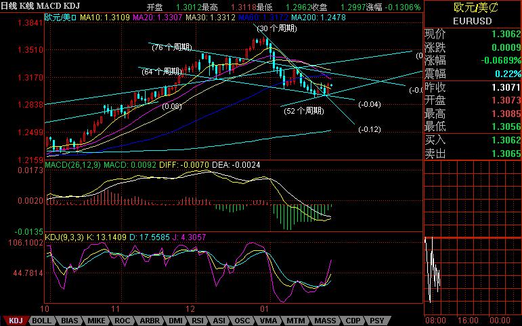Click the (30 个周期) chart annotation

[277, 28]
